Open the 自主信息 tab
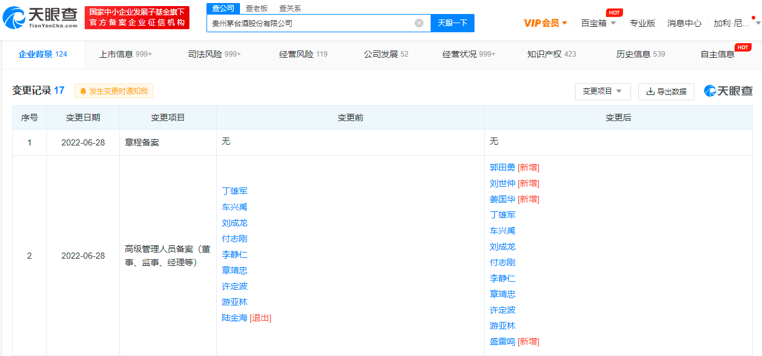The image size is (762, 356). (718, 54)
